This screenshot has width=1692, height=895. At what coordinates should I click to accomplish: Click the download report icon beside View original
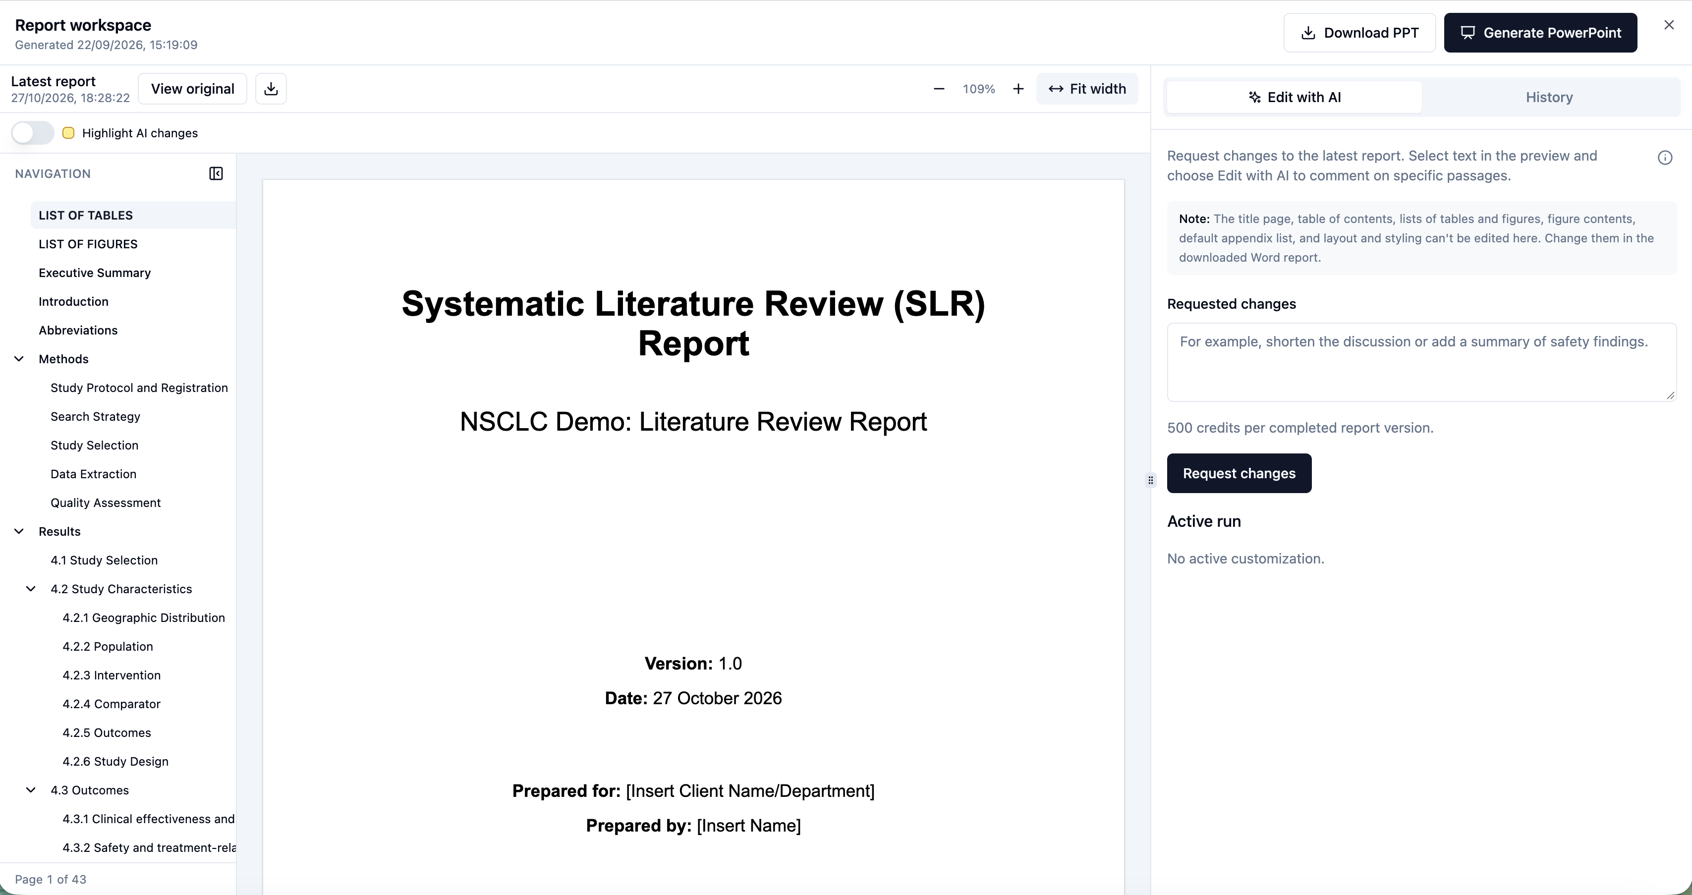pos(271,89)
